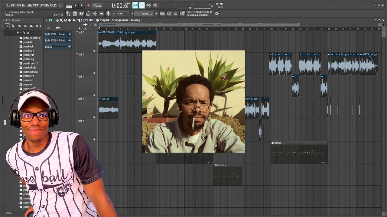Click the Alt key button
Screen dimensions: 387x217
point(176,14)
